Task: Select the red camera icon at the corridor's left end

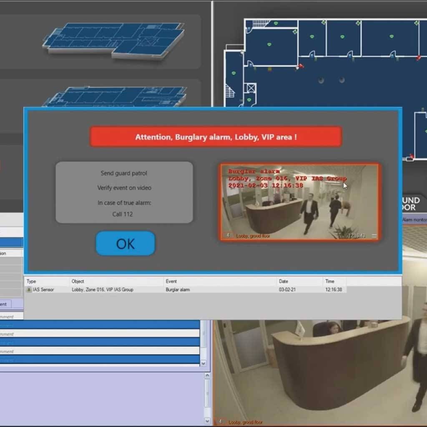Action: (300, 66)
